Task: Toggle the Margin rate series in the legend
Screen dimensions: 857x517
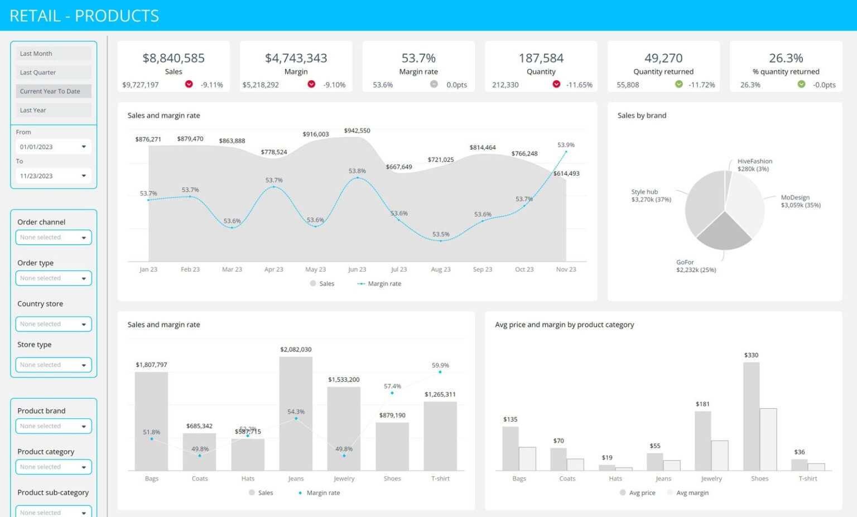Action: (x=379, y=283)
